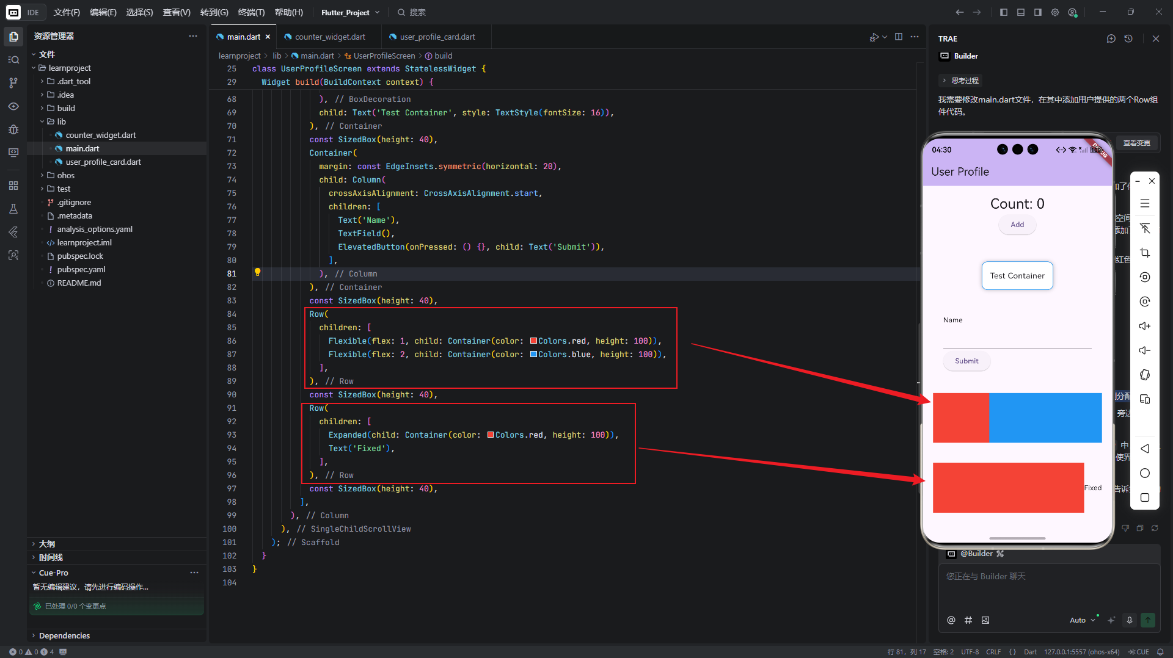Send the chat message with arrow button
The height and width of the screenshot is (658, 1173).
point(1148,620)
